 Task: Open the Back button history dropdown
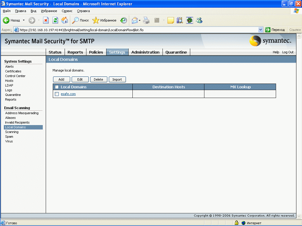[24, 20]
